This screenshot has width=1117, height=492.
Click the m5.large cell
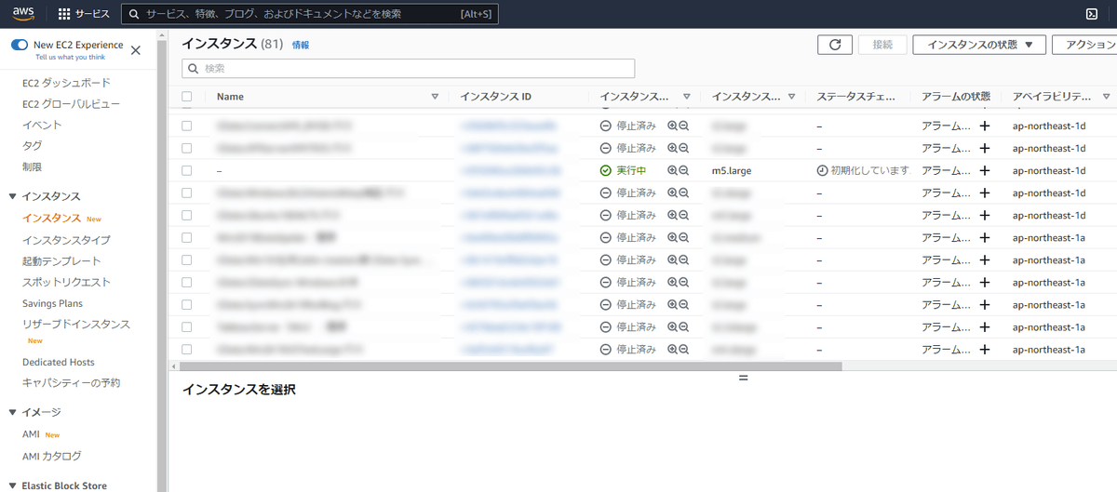coord(732,170)
